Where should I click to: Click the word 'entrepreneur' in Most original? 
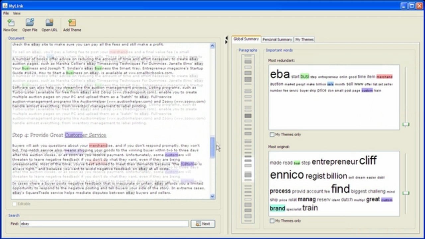335,162
